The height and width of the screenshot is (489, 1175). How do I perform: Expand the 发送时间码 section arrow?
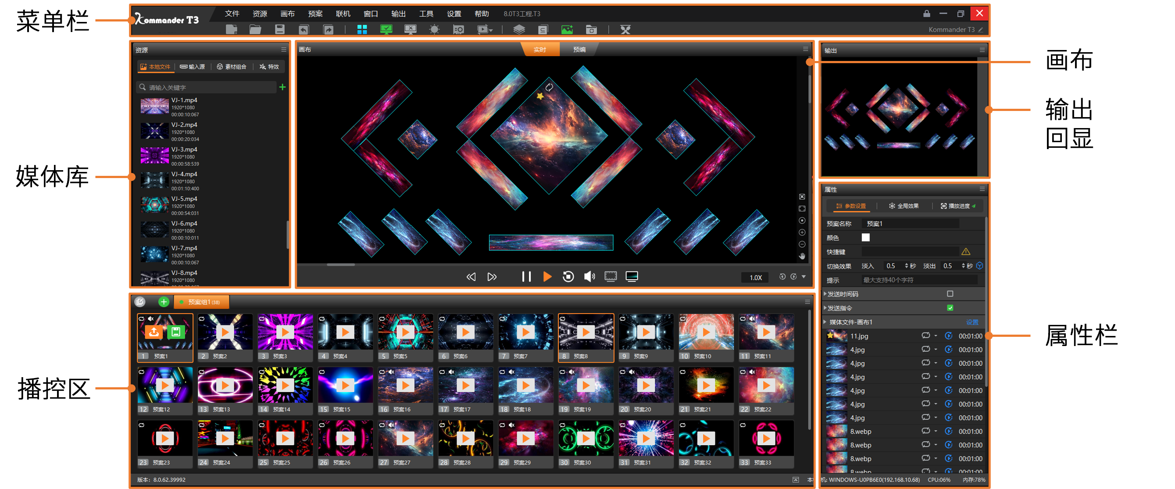(x=825, y=294)
